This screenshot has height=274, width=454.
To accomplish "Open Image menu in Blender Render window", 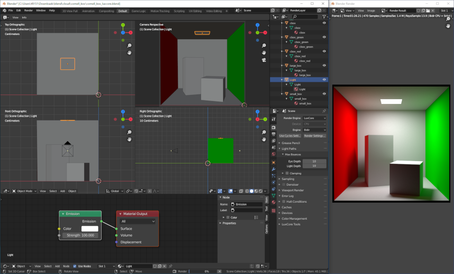I will (x=371, y=11).
